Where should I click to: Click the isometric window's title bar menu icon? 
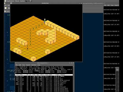tap(11, 3)
